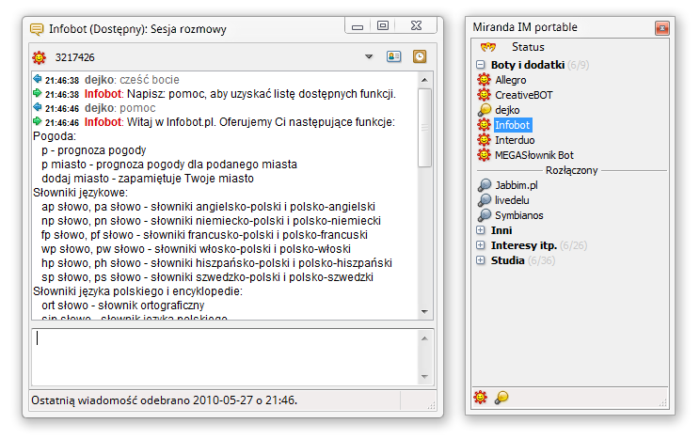700x439 pixels.
Task: Select the CreativeBOT contact
Action: 524,95
